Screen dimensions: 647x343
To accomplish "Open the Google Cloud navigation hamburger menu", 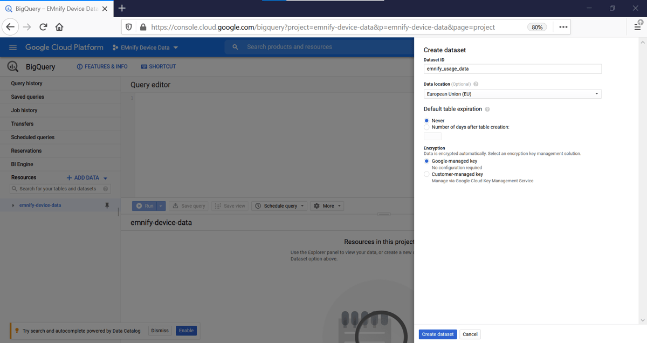I will click(13, 47).
